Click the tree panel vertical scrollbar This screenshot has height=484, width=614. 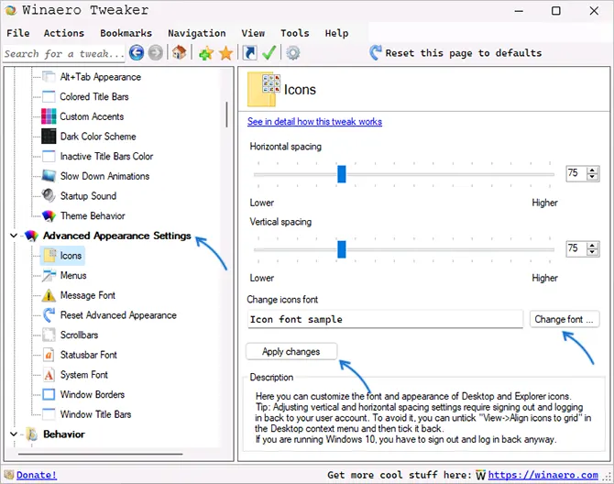(226, 115)
